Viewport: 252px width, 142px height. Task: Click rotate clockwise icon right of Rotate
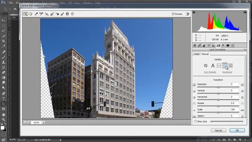[x=242, y=103]
